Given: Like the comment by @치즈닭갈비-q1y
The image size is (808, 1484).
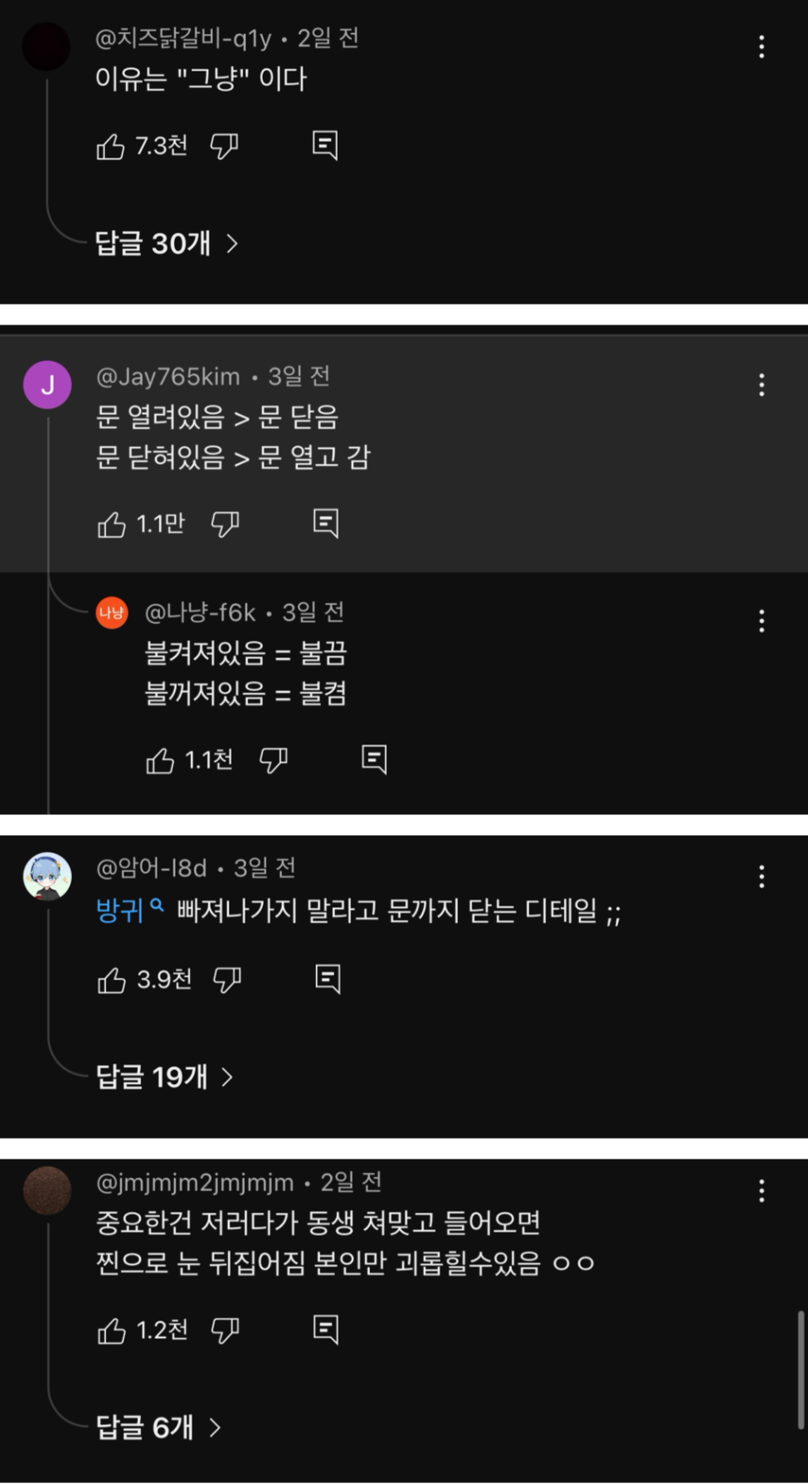Looking at the screenshot, I should 110,147.
